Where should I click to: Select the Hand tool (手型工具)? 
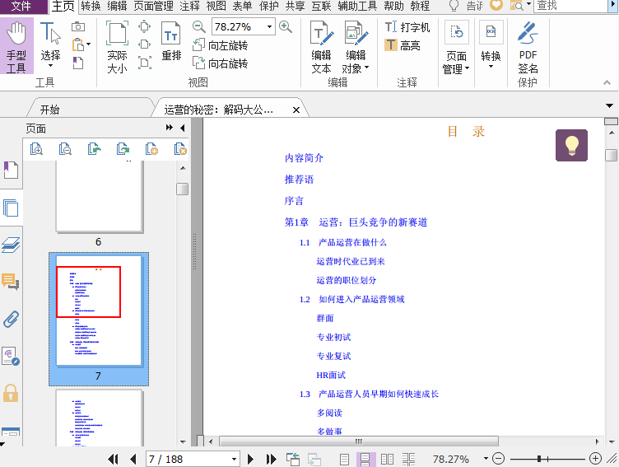[16, 47]
